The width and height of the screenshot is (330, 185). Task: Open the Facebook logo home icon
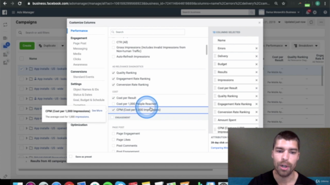click(5, 12)
